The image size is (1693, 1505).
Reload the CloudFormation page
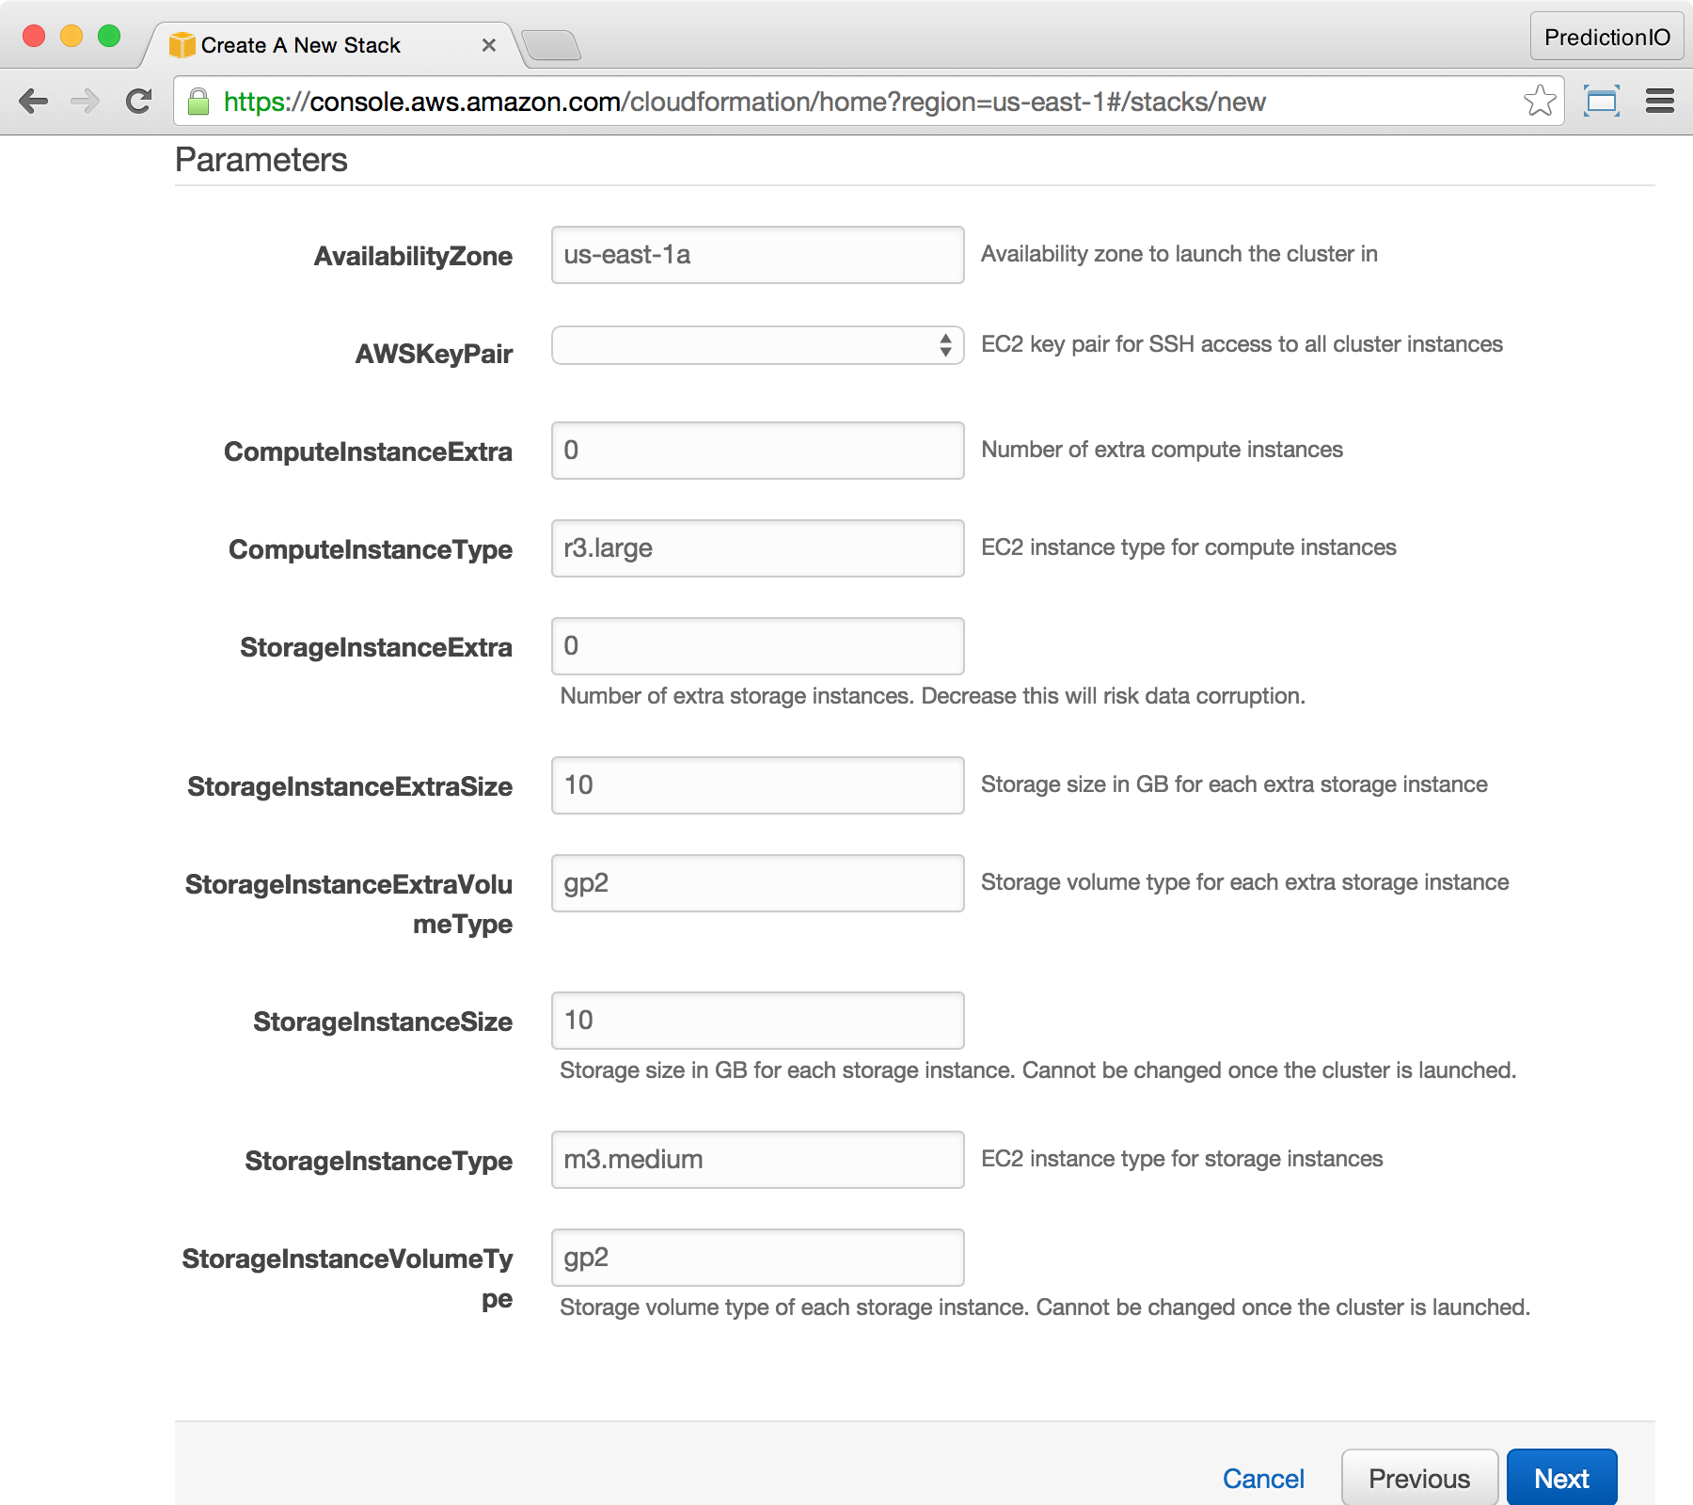coord(139,102)
